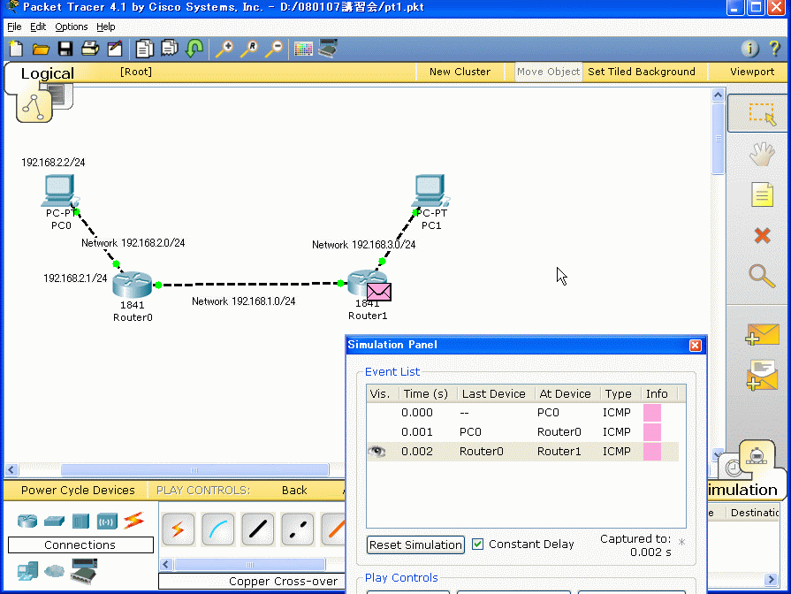Open the Help menu
Image resolution: width=791 pixels, height=594 pixels.
click(106, 27)
